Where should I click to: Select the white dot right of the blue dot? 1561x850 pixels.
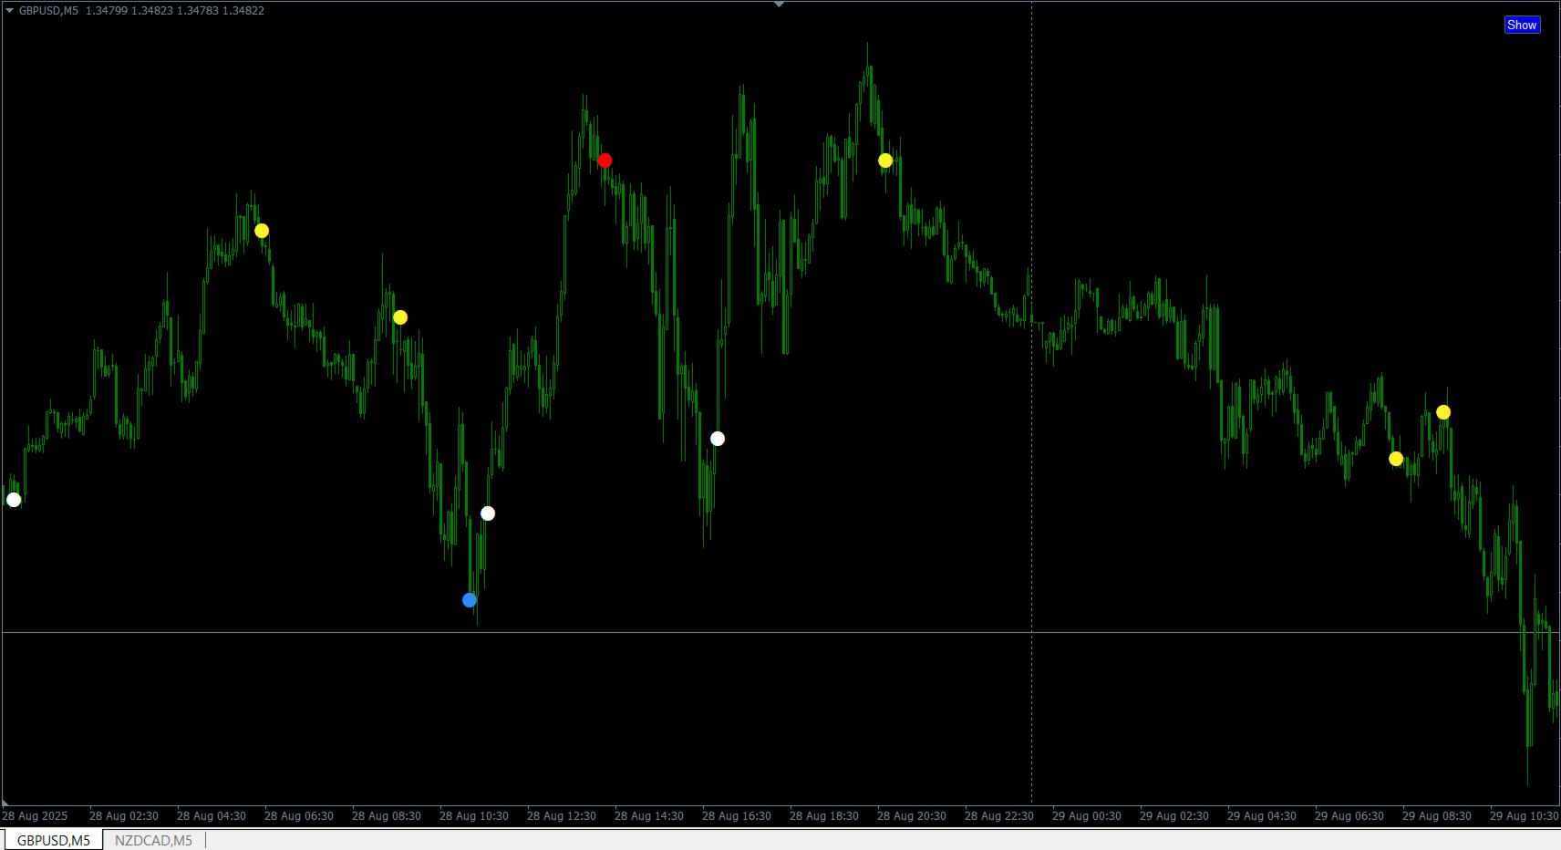coord(488,513)
